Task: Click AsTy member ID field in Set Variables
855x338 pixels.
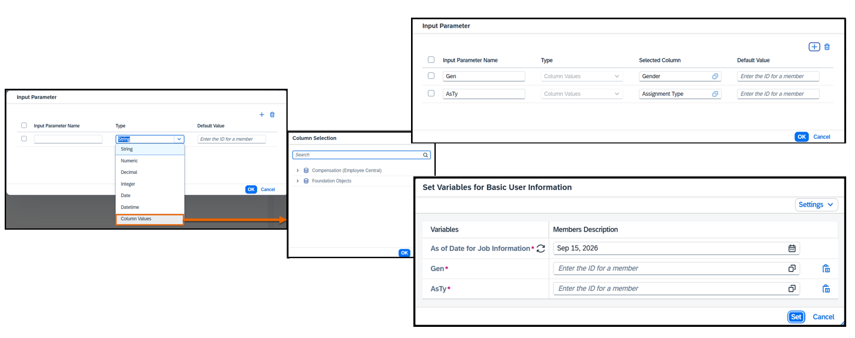Action: pyautogui.click(x=676, y=289)
